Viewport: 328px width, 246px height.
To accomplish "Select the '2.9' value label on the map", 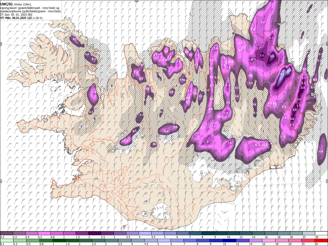I will pos(303,88).
